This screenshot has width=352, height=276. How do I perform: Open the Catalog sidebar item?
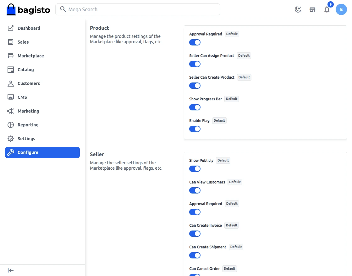coord(25,70)
